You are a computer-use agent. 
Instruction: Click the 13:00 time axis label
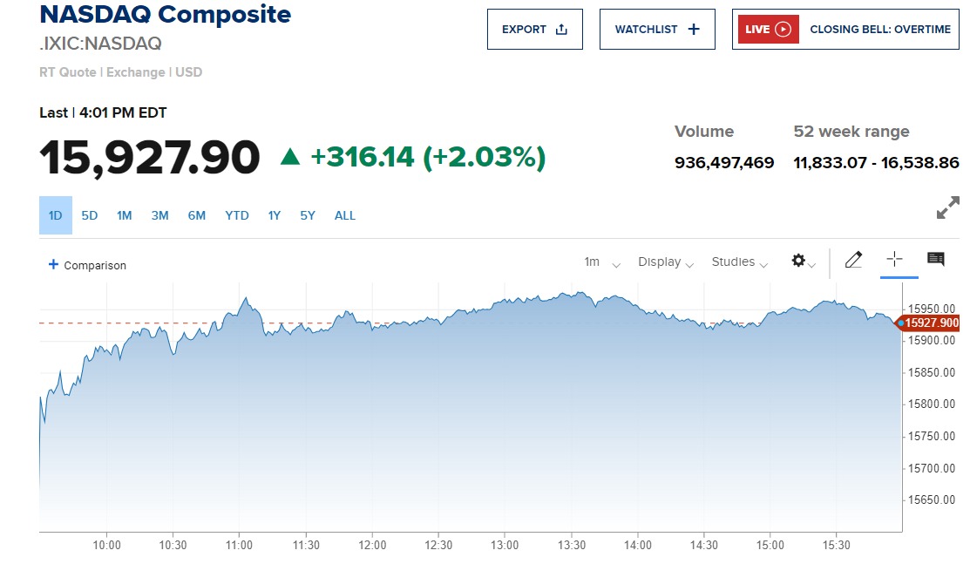pyautogui.click(x=505, y=546)
